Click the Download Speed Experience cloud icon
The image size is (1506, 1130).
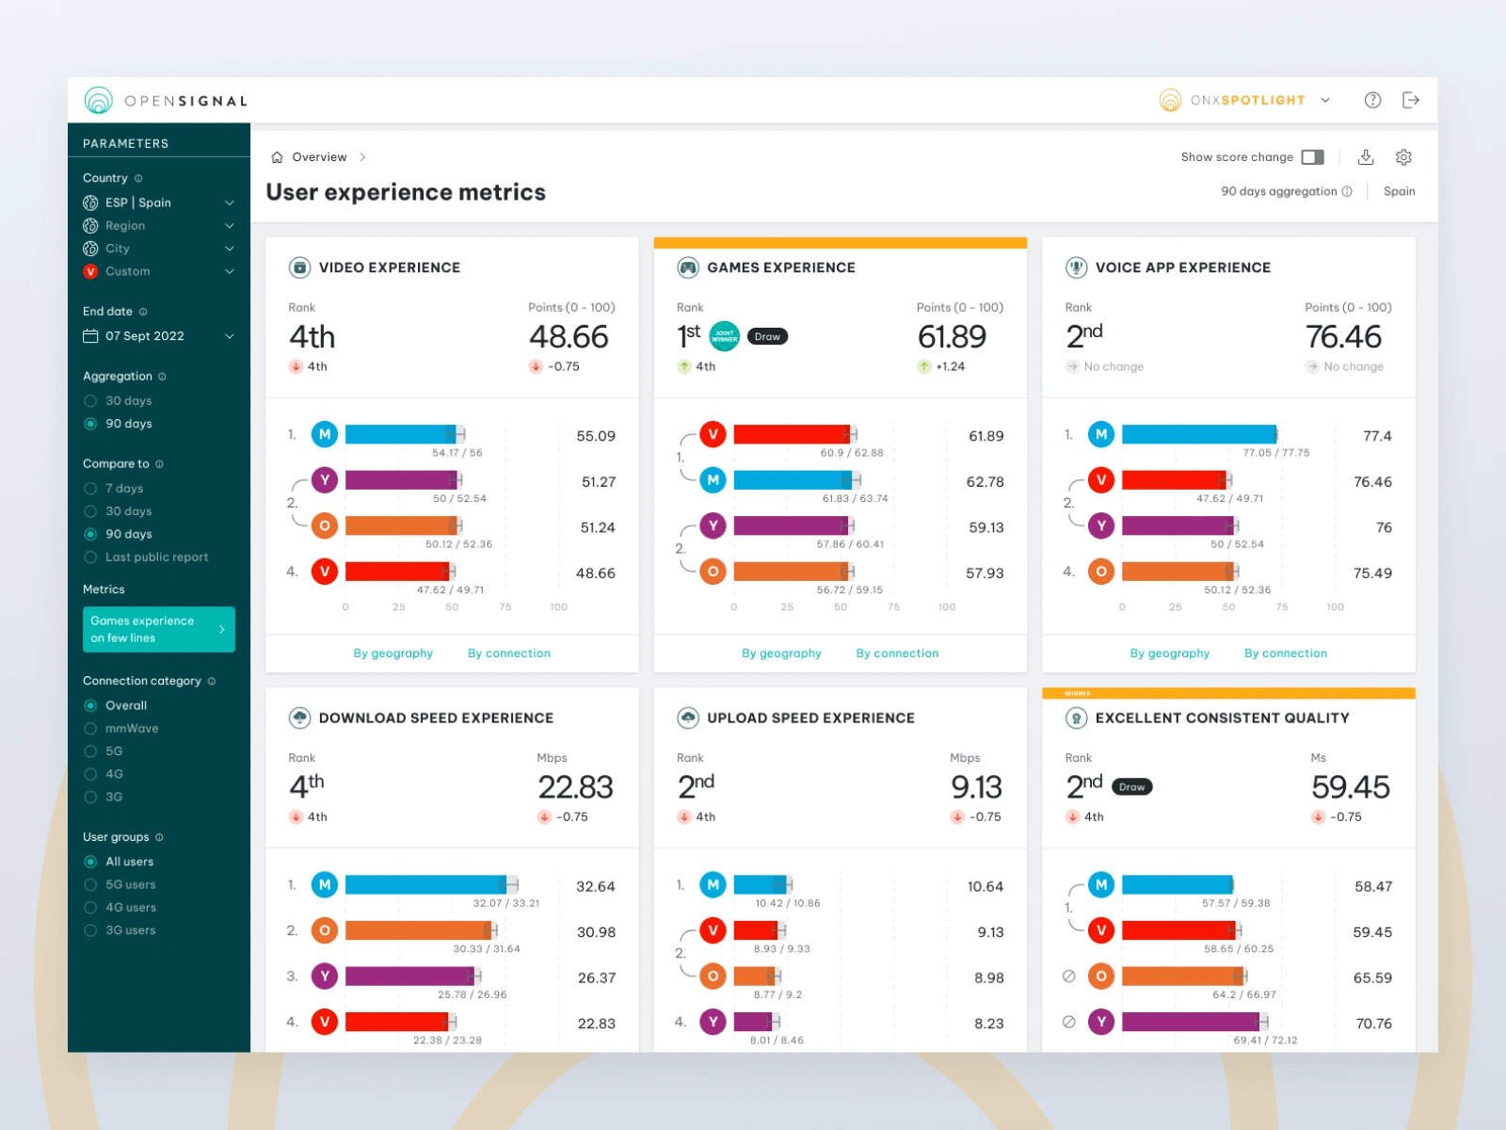click(x=299, y=718)
